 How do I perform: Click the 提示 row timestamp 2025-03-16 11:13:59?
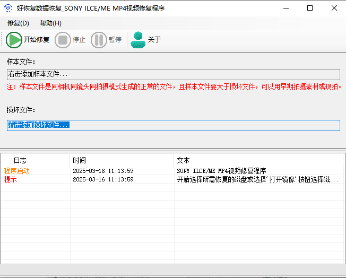(103, 179)
